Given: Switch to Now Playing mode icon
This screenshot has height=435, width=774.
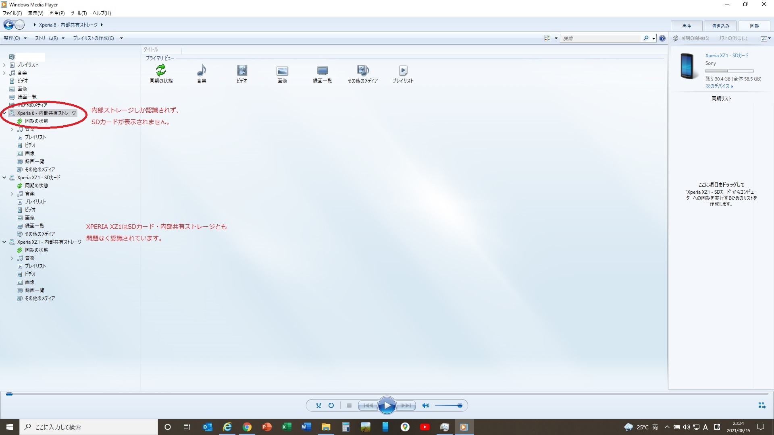Looking at the screenshot, I should [762, 406].
